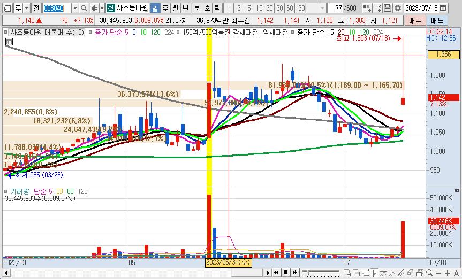Click the 30 interval button

279,8
